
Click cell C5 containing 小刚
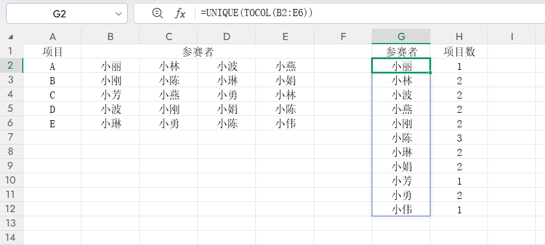[x=168, y=109]
